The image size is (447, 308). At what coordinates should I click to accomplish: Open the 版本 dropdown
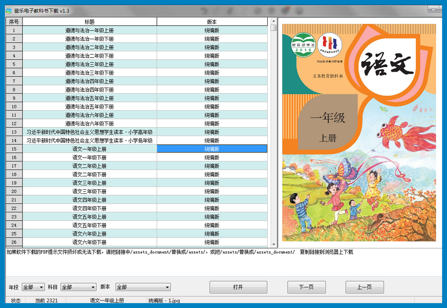click(143, 287)
